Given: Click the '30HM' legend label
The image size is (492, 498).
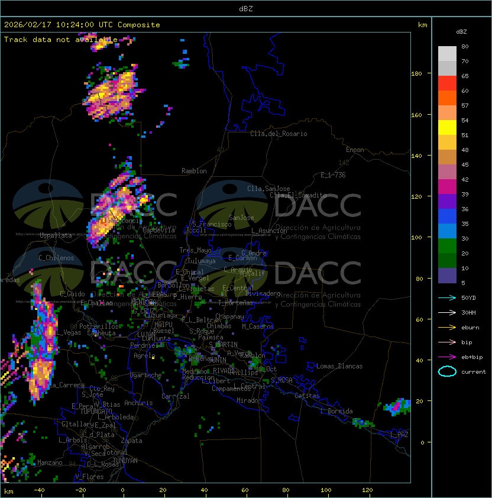Looking at the screenshot, I should click(x=468, y=313).
